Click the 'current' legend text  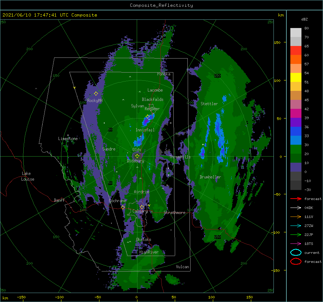point(312,252)
